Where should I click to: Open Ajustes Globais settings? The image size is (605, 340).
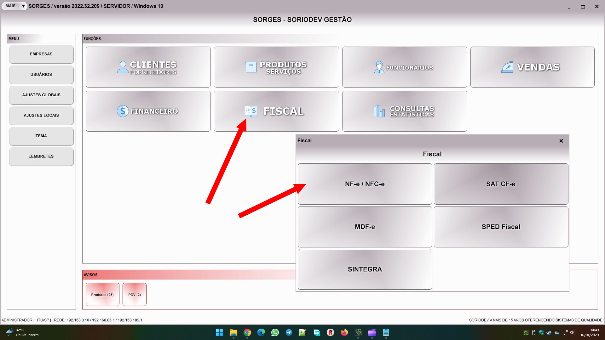point(41,95)
